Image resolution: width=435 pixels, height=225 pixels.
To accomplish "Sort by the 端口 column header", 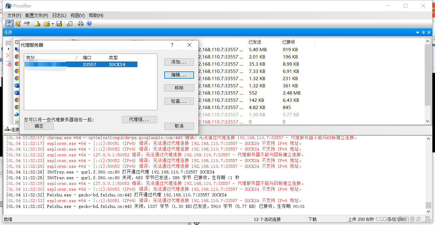I will 94,58.
